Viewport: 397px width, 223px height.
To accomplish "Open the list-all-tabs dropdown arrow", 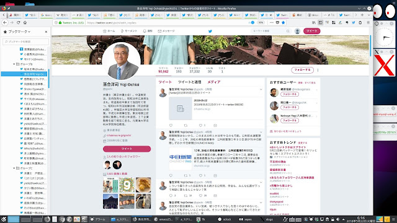I will click(368, 15).
